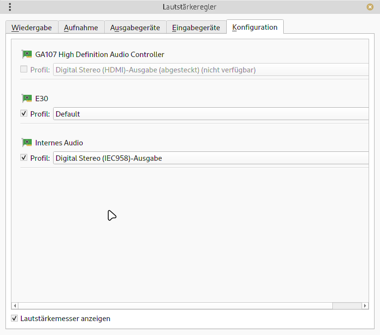The height and width of the screenshot is (335, 380).
Task: Toggle the Internes Audio Profil checkbox
Action: 24,158
